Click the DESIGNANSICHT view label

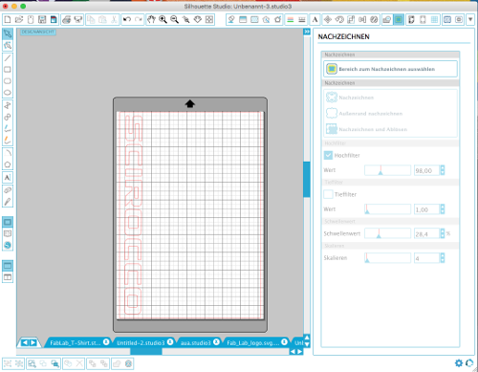[38, 32]
